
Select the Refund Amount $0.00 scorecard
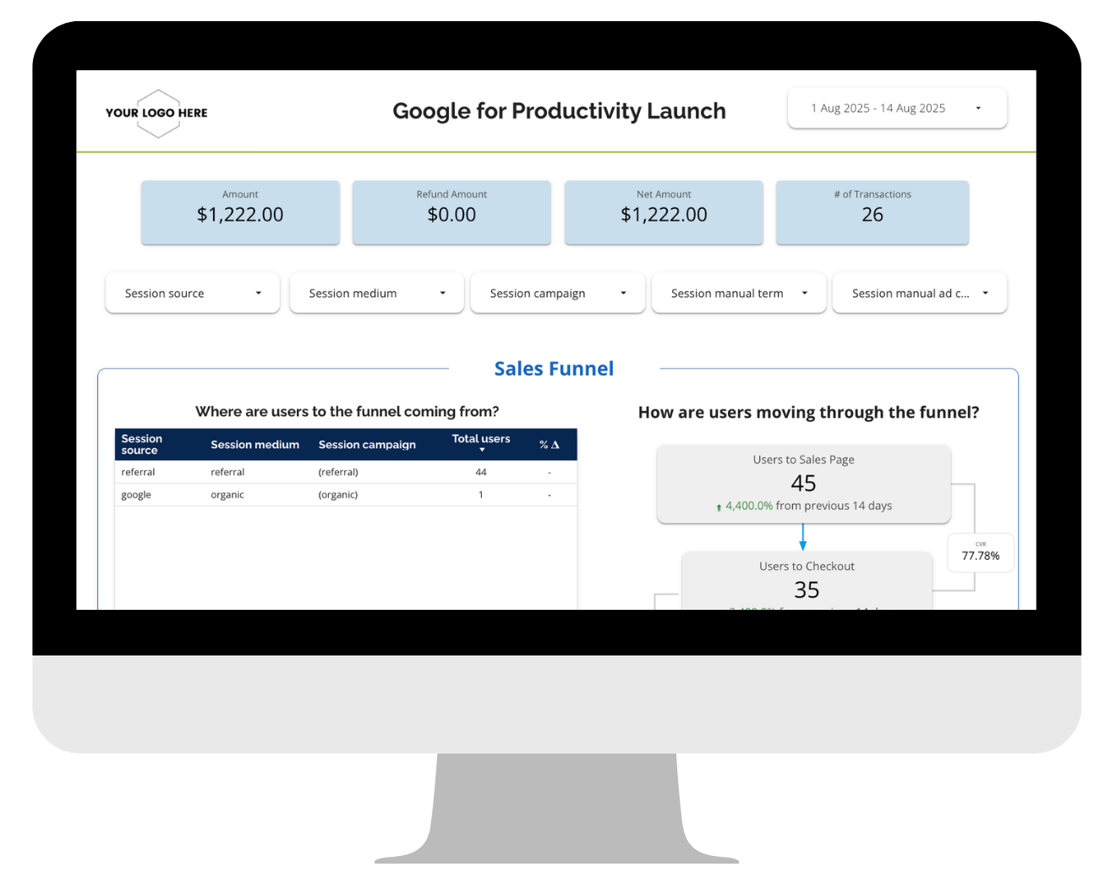pyautogui.click(x=451, y=212)
